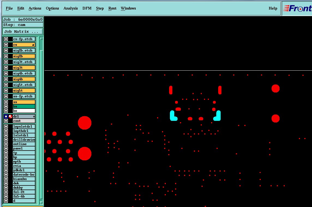Open the DFM menu
The width and height of the screenshot is (312, 207).
[87, 8]
